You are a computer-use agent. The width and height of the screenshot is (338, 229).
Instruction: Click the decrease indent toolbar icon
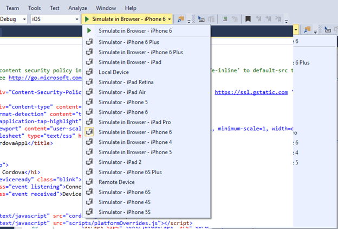pyautogui.click(x=235, y=19)
